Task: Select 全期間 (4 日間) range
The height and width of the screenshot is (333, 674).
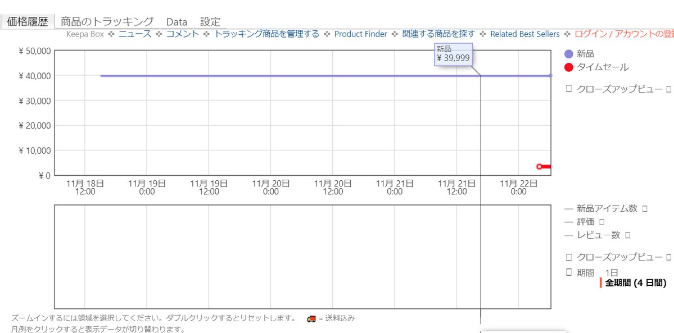Action: coord(635,283)
